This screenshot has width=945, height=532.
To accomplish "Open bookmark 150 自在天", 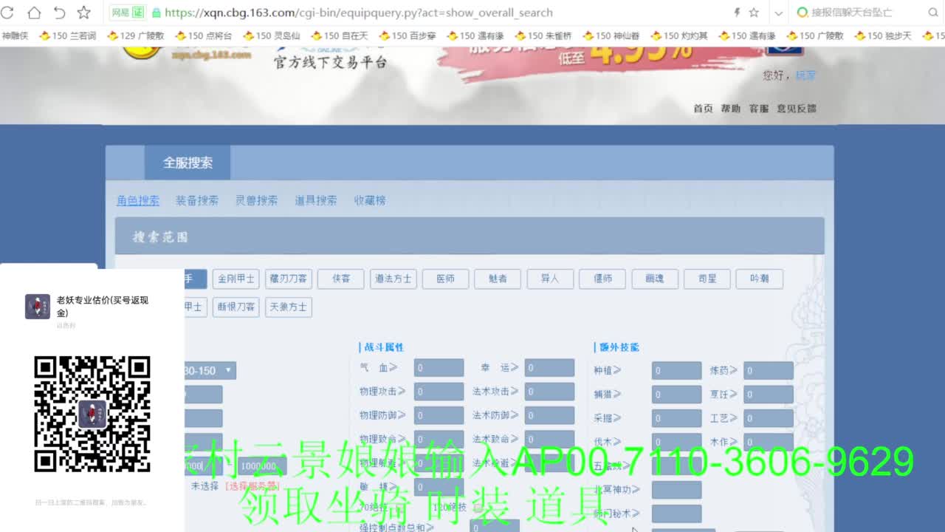I will 340,35.
